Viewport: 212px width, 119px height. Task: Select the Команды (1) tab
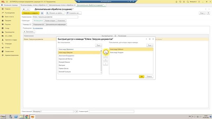pos(27,24)
